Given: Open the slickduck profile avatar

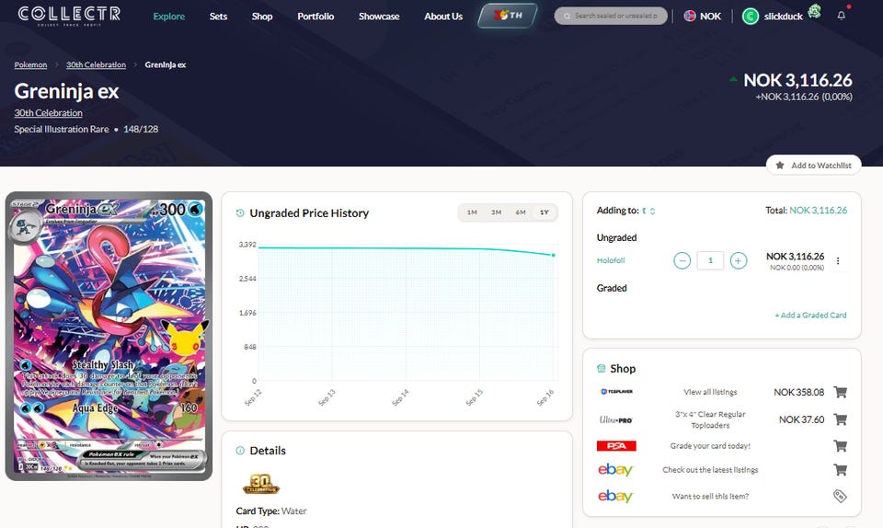Looking at the screenshot, I should pyautogui.click(x=751, y=17).
